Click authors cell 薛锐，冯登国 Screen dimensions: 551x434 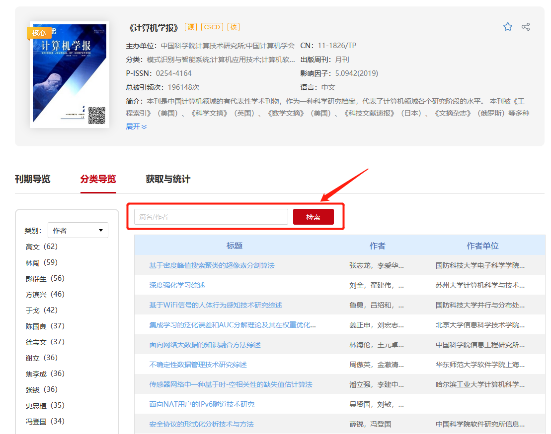pyautogui.click(x=370, y=424)
